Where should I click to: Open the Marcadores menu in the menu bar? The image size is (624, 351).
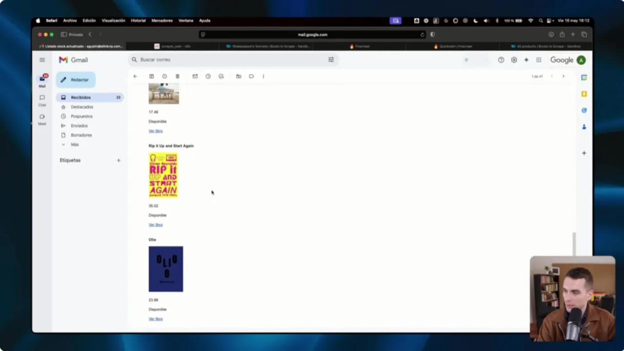click(162, 20)
